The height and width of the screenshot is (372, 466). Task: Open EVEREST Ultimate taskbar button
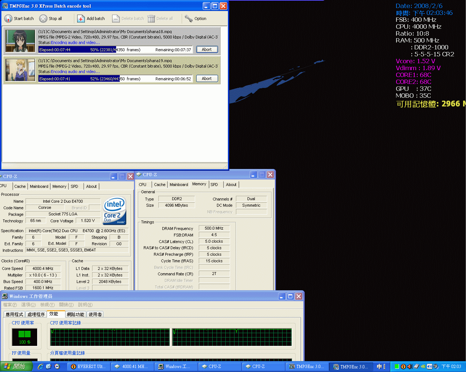[x=88, y=367]
